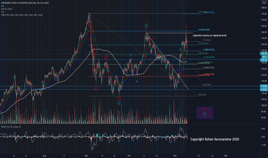Screen dimensions: 268x158
Task: Click the 137.42 horizontal line price tag
Action: tap(264, 60)
